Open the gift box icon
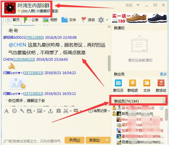 [x=59, y=111]
